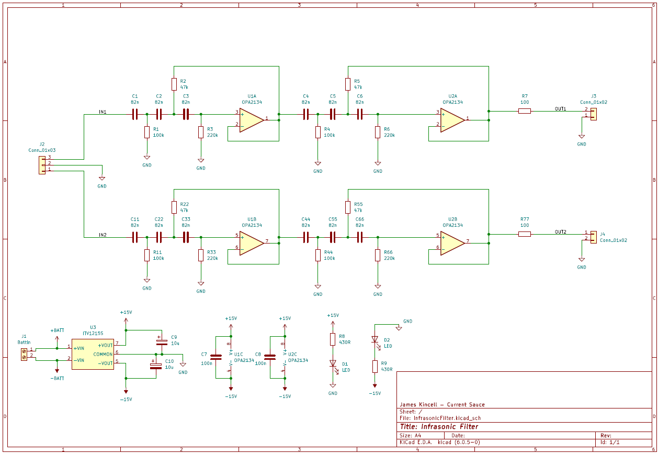
Task: Select the Title: Infrasonic Filter text
Action: 440,426
